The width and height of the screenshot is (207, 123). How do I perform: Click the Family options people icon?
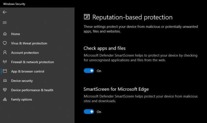click(x=5, y=99)
